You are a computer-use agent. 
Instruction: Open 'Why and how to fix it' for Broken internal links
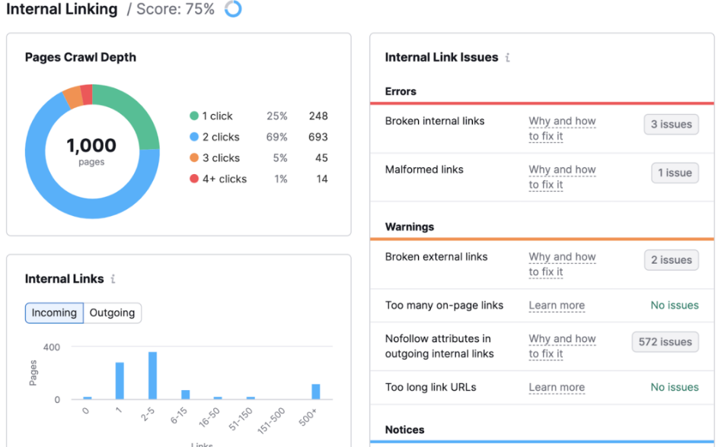click(562, 128)
